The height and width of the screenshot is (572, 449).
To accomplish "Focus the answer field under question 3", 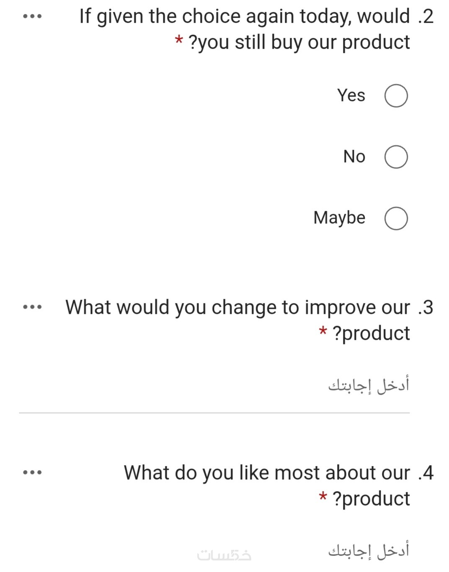I will pos(214,386).
